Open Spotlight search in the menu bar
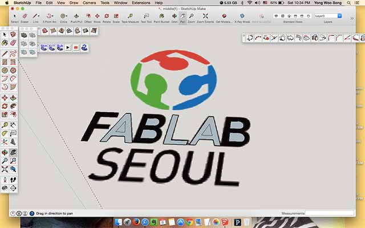The height and width of the screenshot is (228, 365). 348,3
